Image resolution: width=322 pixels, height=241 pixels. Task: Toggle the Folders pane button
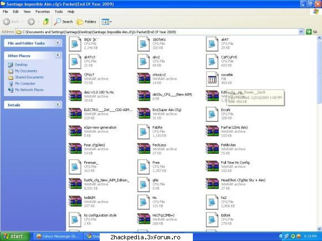click(x=86, y=22)
